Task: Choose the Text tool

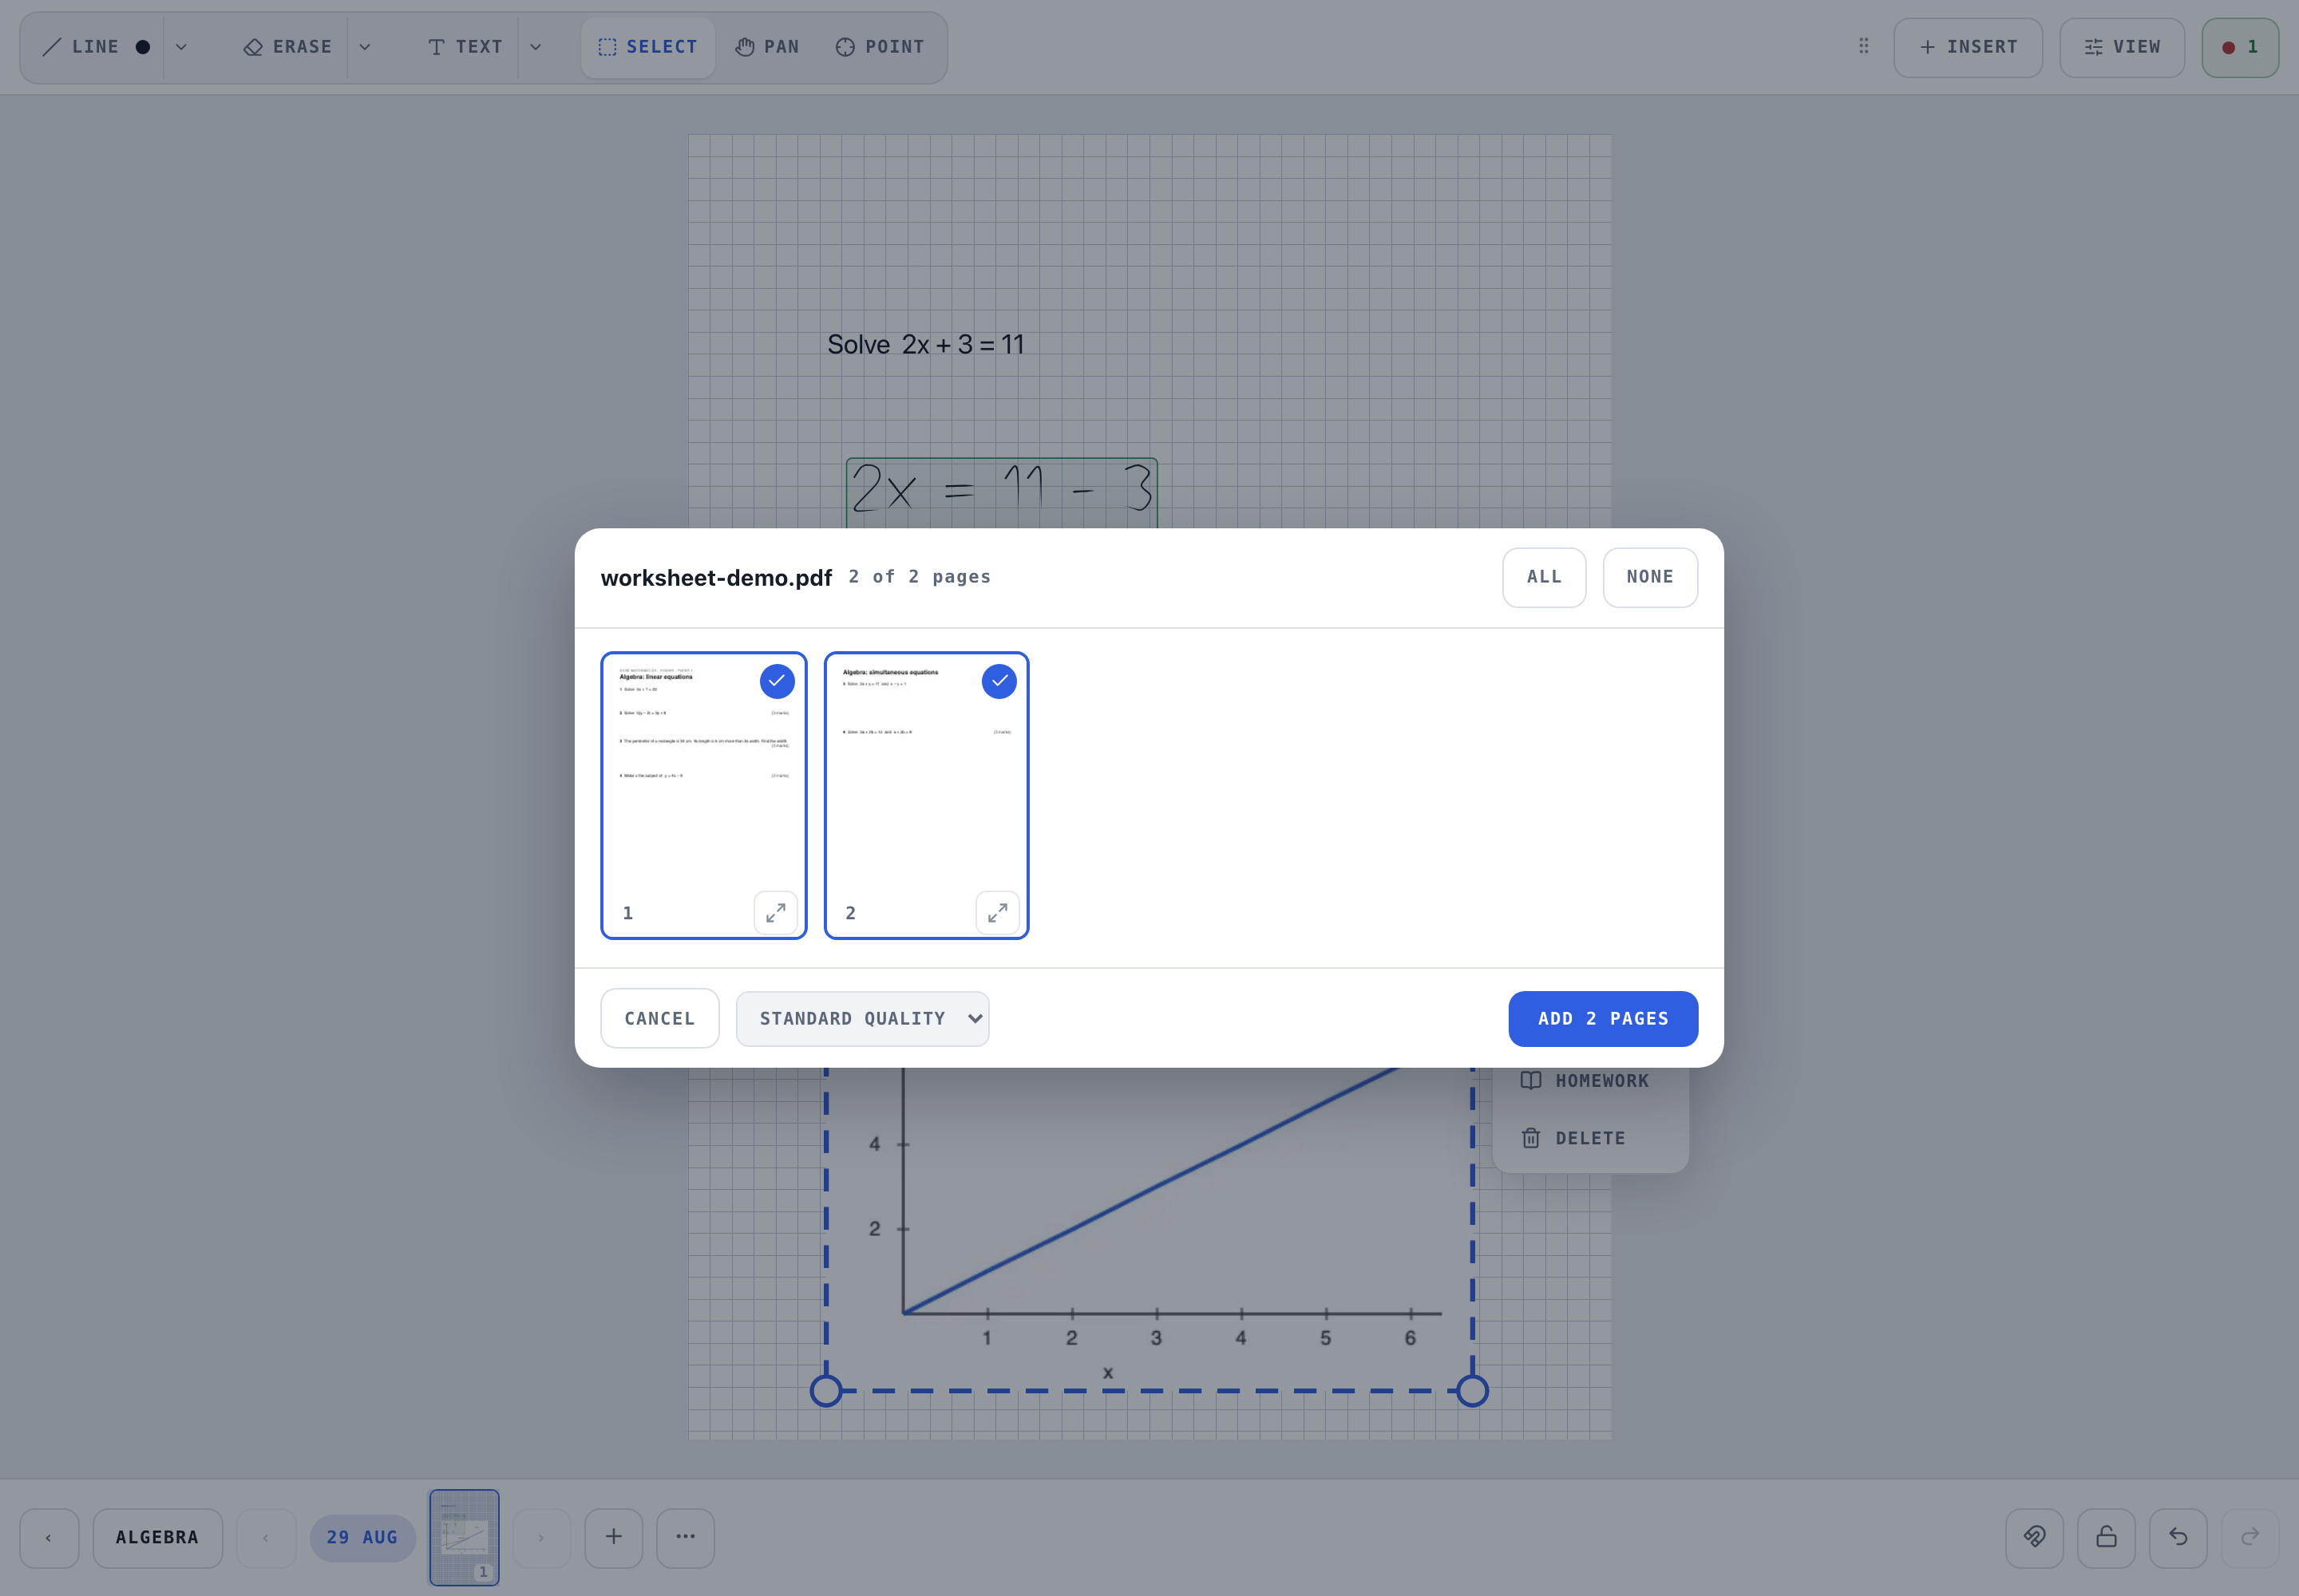Action: click(465, 47)
